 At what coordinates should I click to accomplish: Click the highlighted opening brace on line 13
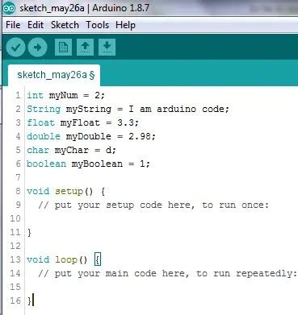pos(98,260)
